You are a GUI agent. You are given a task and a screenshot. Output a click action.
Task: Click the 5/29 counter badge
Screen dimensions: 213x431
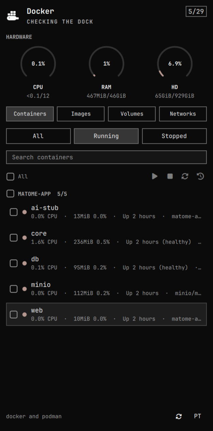(196, 11)
